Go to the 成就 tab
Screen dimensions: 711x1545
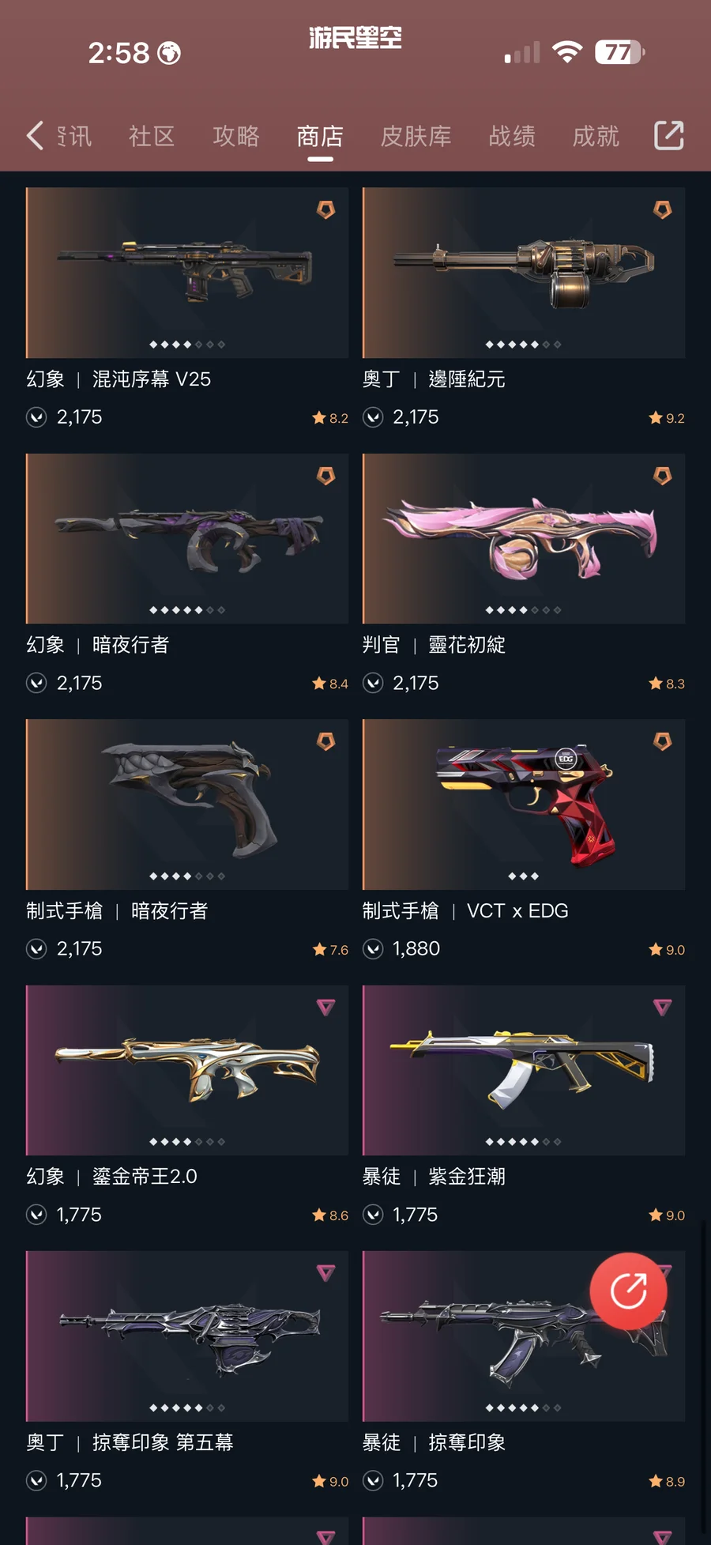(596, 136)
